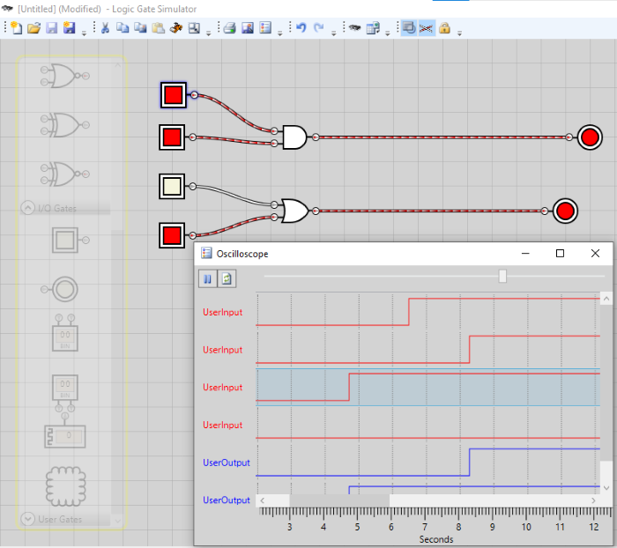Open the print toolbar overflow arrow
Viewport: 617px width, 548px height.
[x=279, y=33]
